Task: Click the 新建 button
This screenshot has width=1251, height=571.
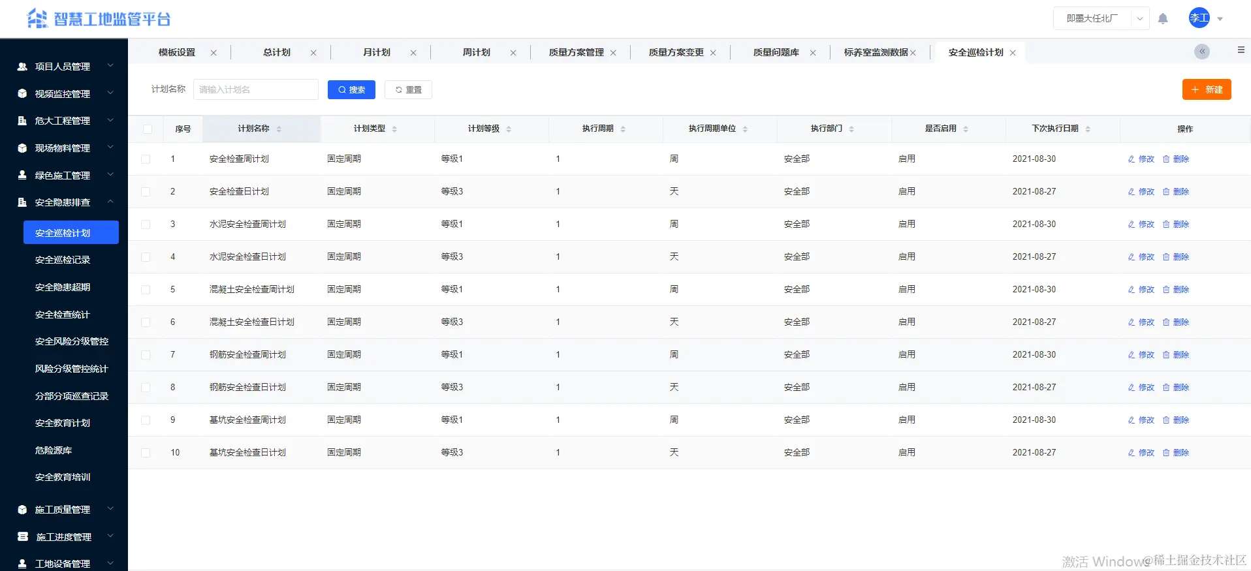Action: point(1207,89)
